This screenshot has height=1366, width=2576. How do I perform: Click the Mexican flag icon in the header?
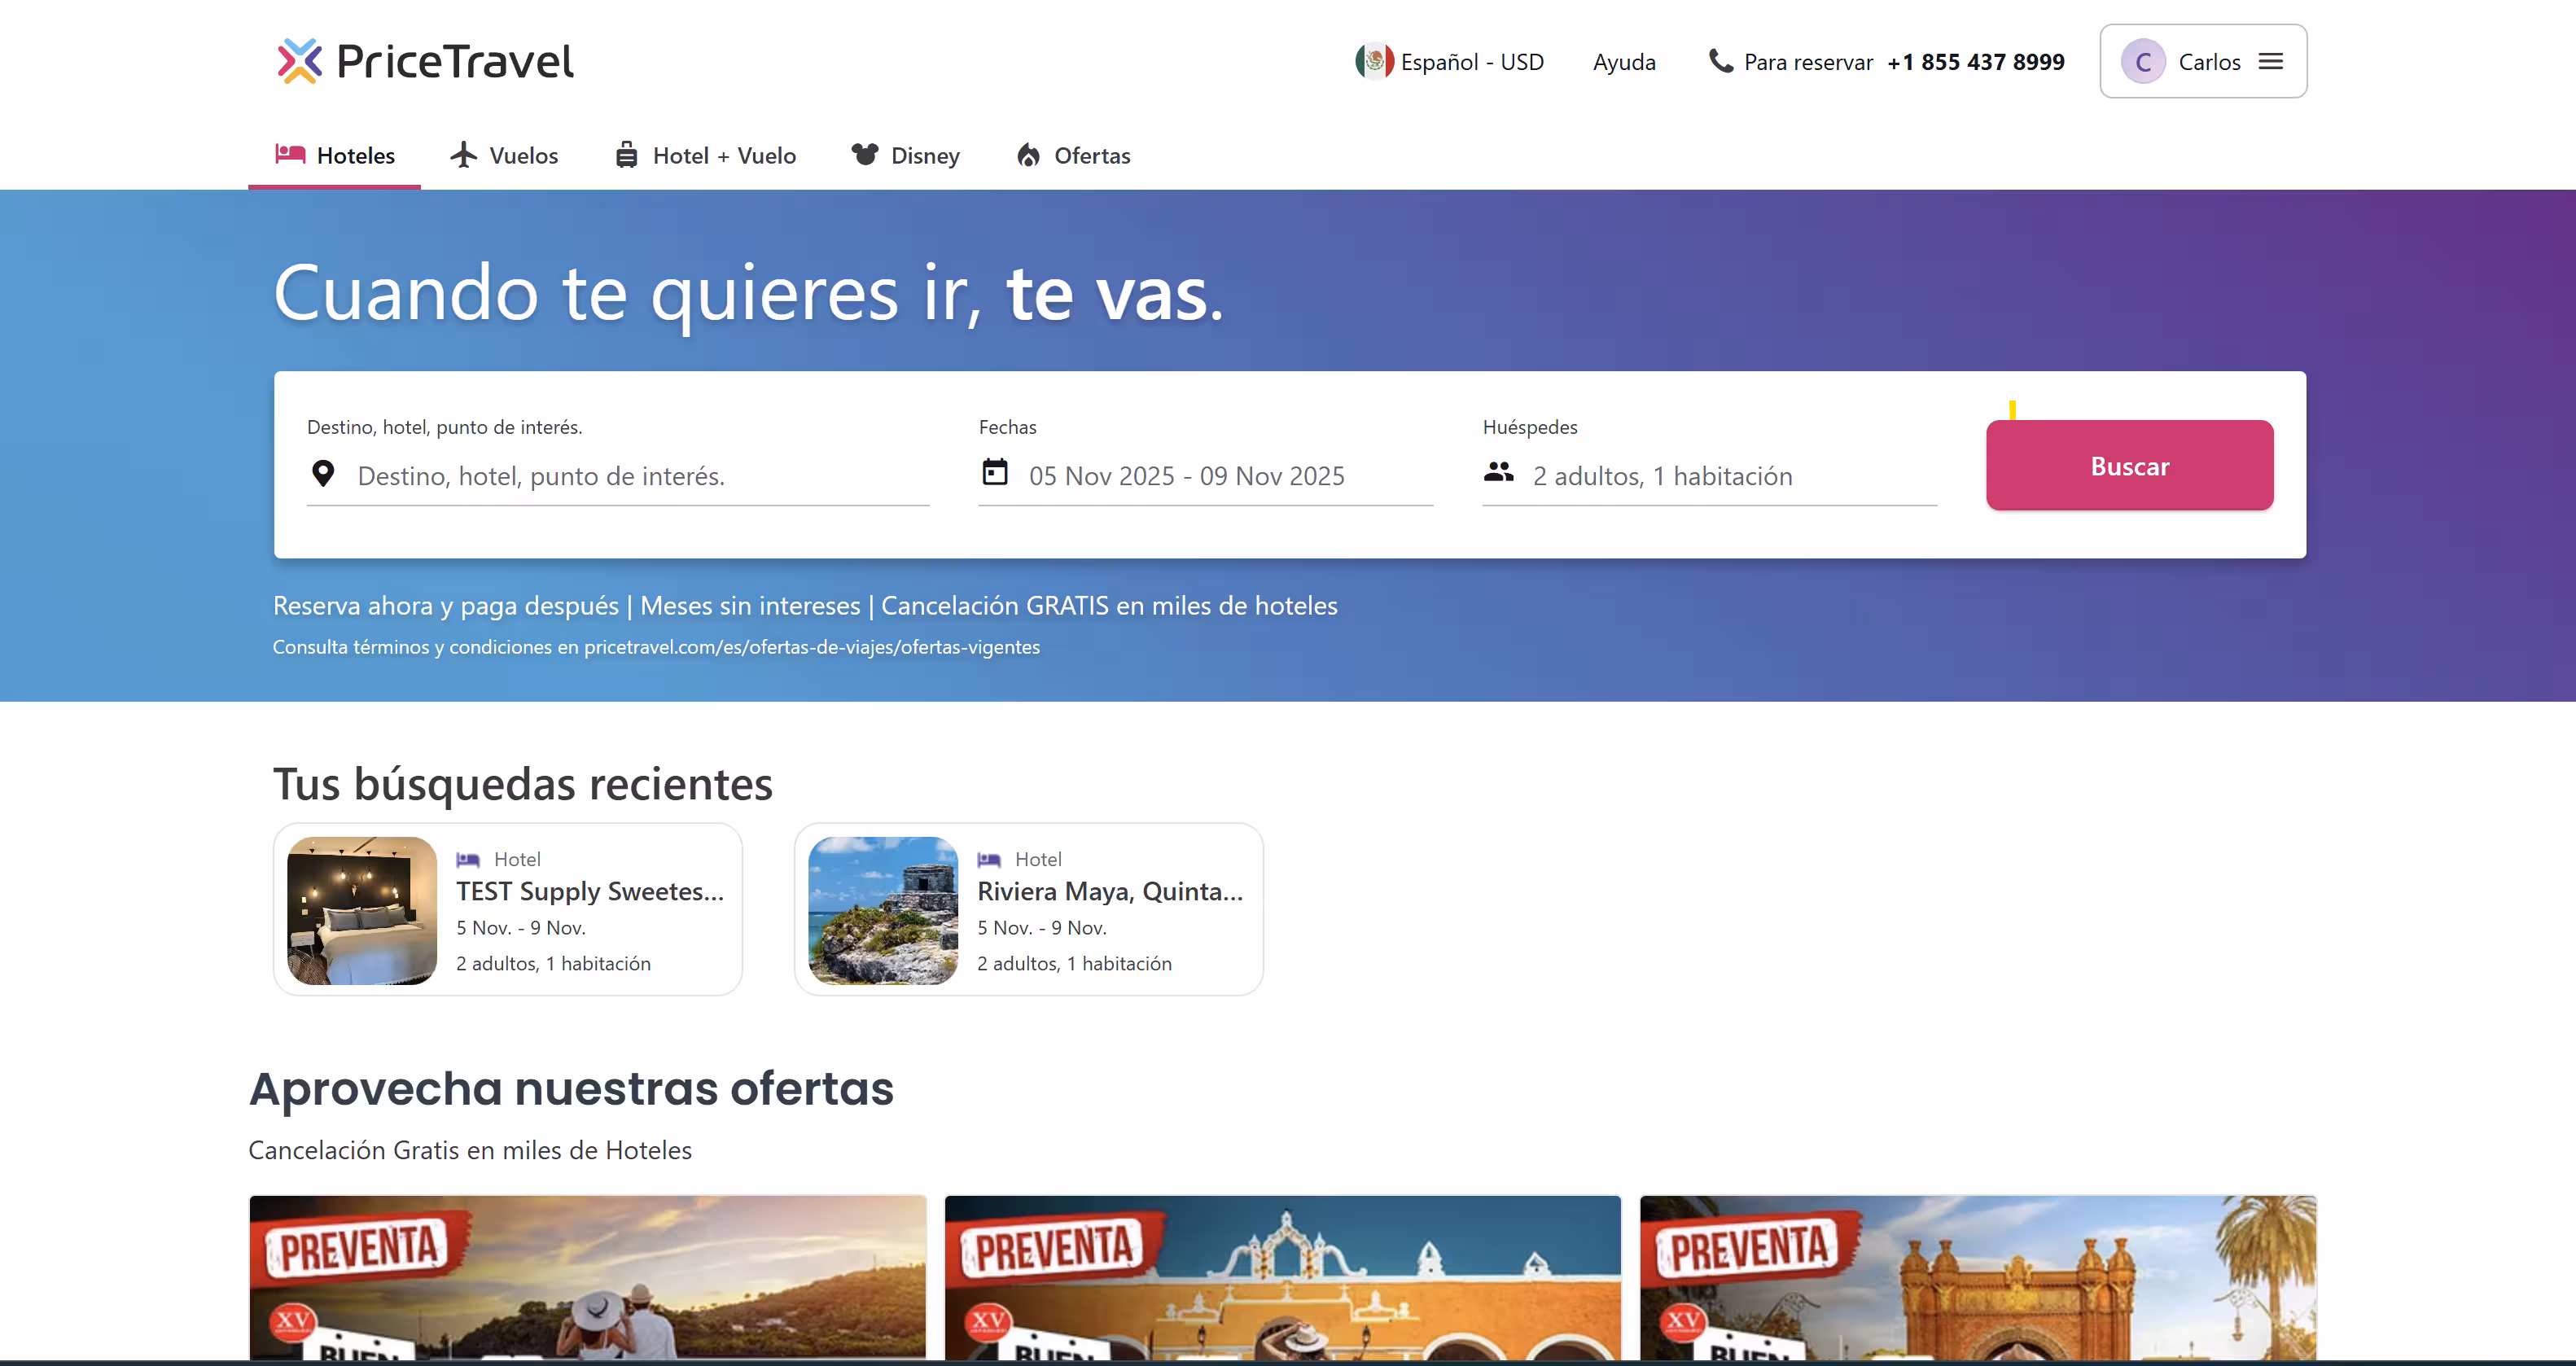point(1374,61)
